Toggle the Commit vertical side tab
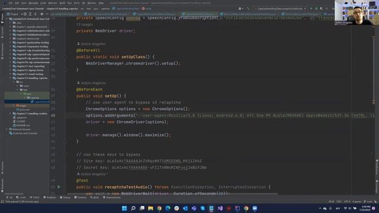This screenshot has height=213, width=379. [2, 33]
